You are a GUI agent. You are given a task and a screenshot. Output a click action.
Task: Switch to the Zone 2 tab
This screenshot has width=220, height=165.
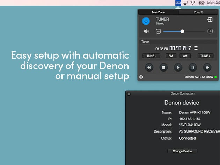198,12
